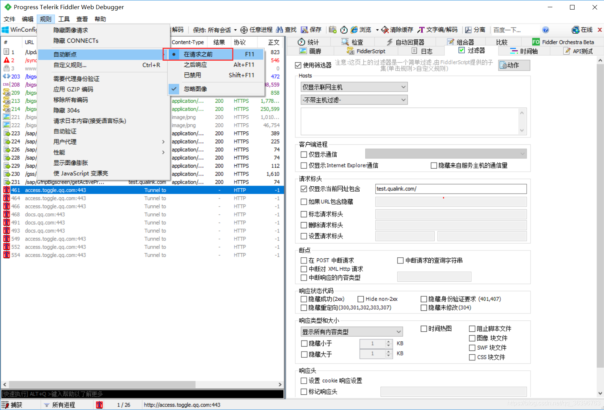Open the 组合器 Composer tab
This screenshot has height=410, width=604.
click(461, 42)
